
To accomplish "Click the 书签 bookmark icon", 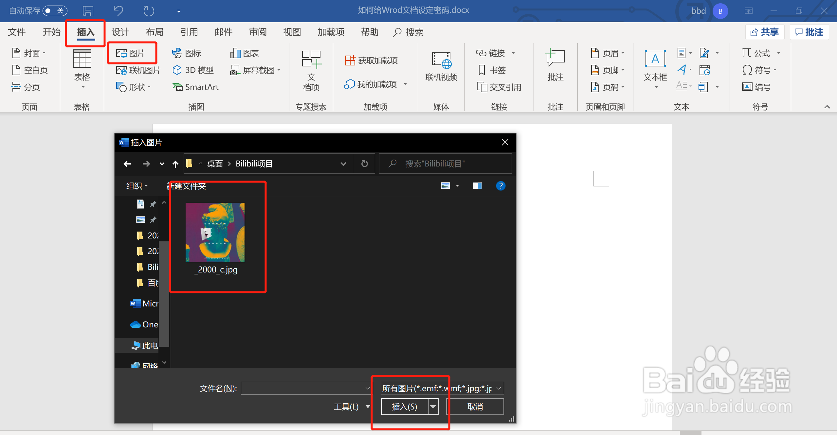I will pyautogui.click(x=482, y=70).
